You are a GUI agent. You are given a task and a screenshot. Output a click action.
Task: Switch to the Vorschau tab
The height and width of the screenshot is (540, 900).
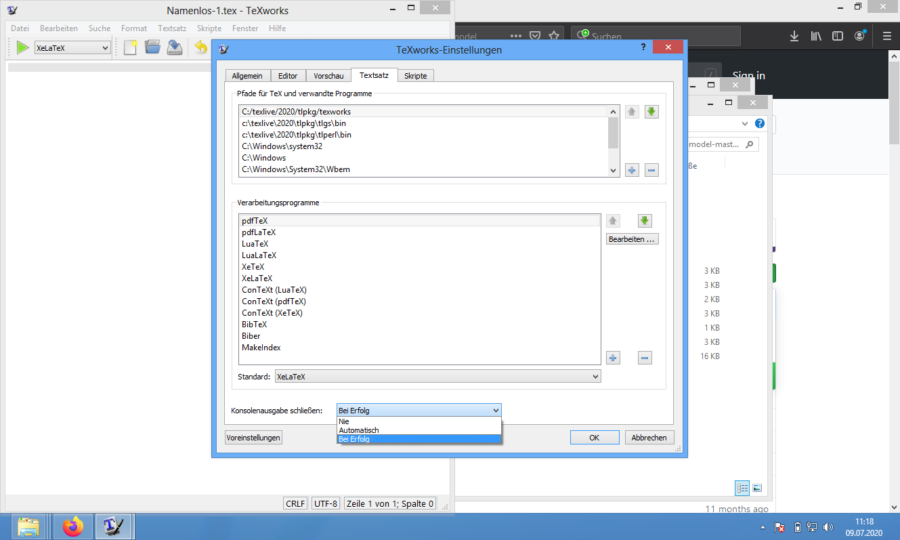[328, 76]
